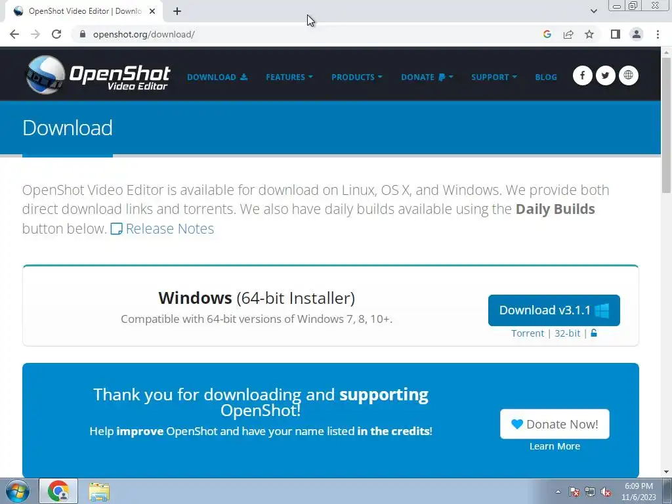
Task: Open the Facebook social icon
Action: (x=583, y=75)
